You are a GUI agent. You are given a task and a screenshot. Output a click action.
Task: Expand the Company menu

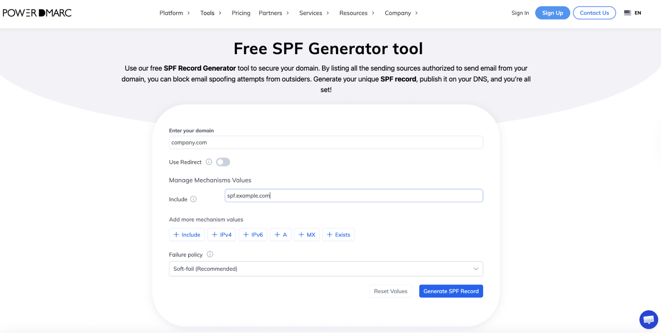pos(401,13)
